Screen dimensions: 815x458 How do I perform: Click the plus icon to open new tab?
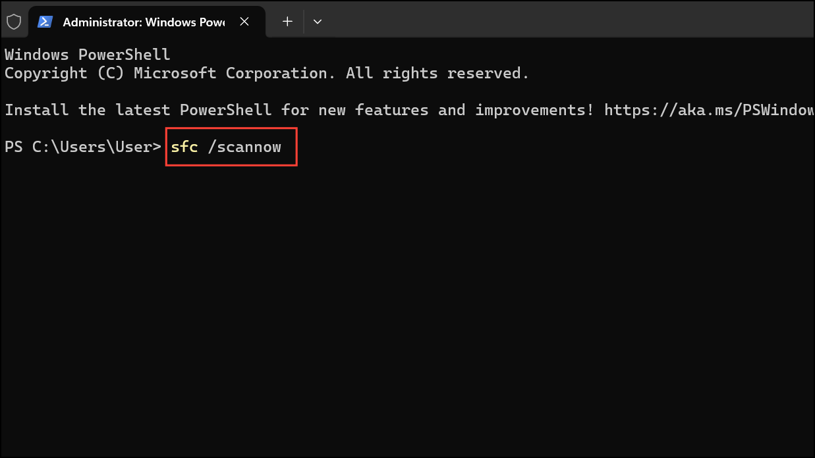(x=287, y=21)
